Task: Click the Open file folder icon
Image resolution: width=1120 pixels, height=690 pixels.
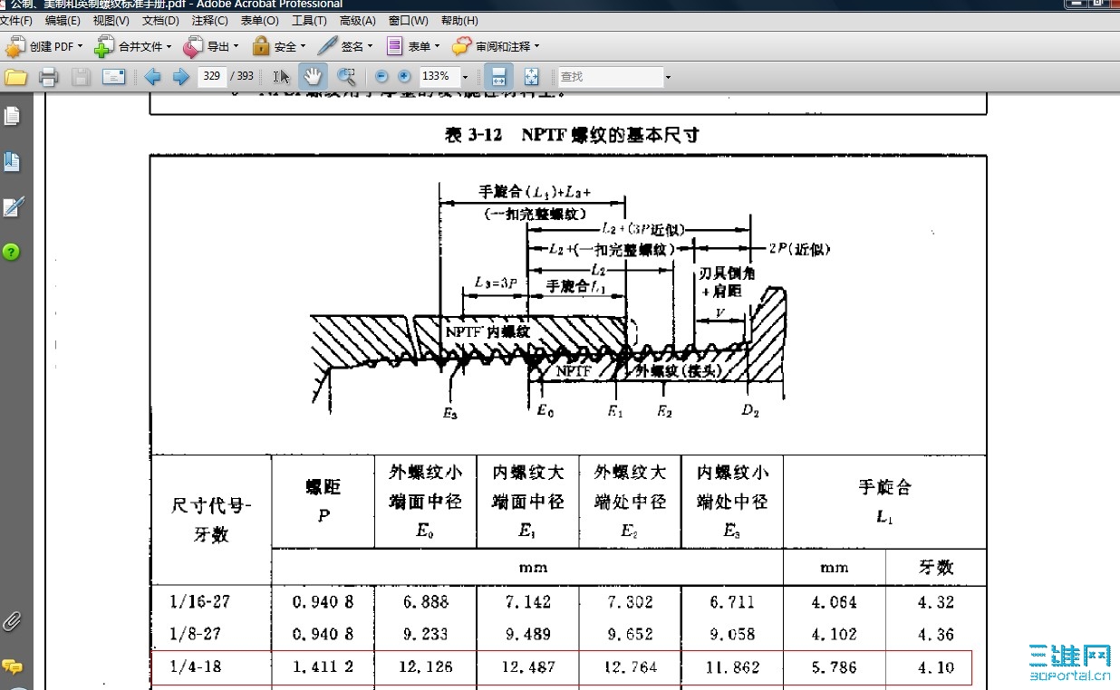Action: (x=15, y=77)
